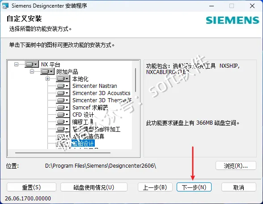The width and height of the screenshot is (263, 204).
Task: Click the 366MB disk space requirement text
Action: point(192,123)
